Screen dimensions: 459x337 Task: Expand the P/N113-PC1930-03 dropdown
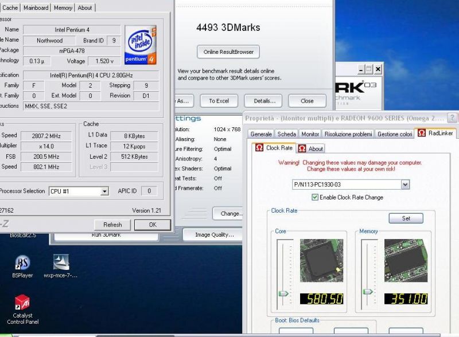(x=405, y=185)
